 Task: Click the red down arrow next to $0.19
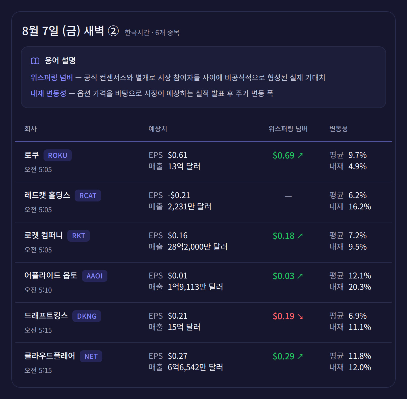(x=300, y=316)
